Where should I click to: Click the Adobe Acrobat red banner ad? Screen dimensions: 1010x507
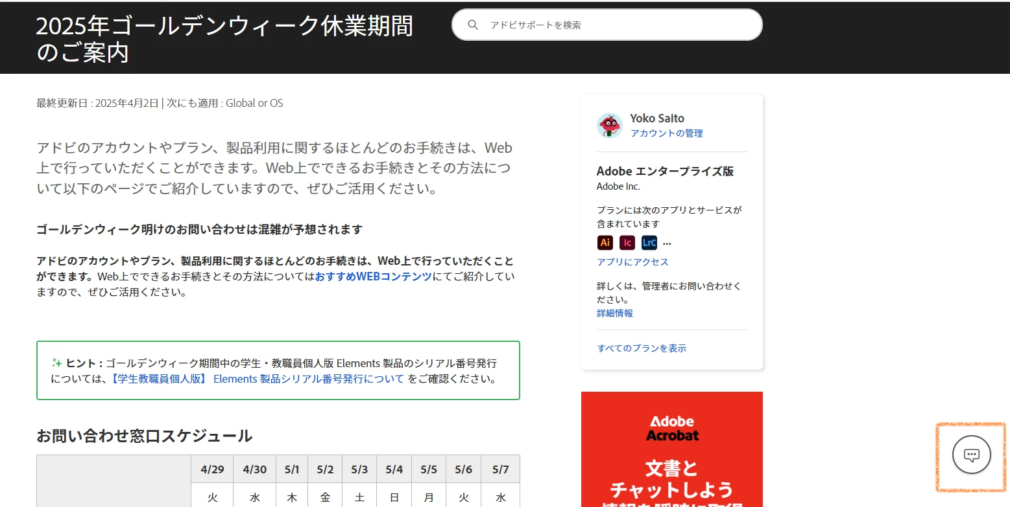[672, 449]
